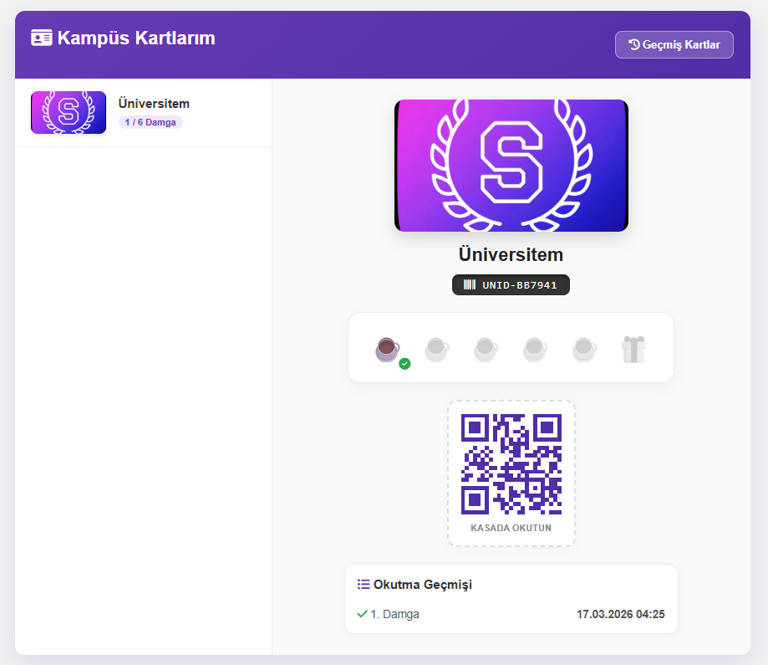The width and height of the screenshot is (768, 665).
Task: Click the large purple Üniversitem card image
Action: 511,165
